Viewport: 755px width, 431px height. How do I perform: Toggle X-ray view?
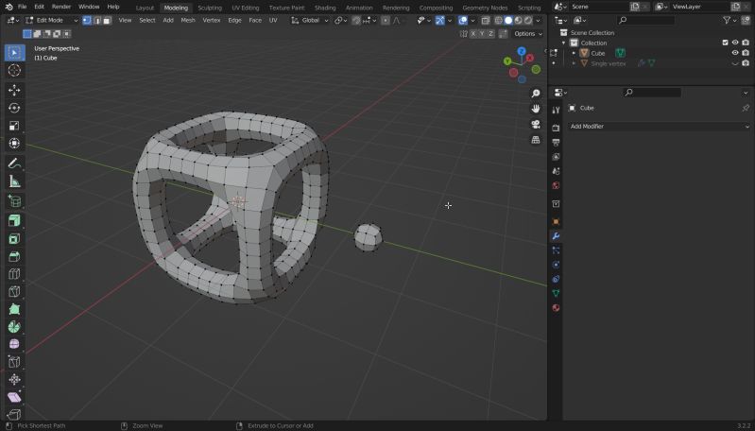(x=486, y=20)
